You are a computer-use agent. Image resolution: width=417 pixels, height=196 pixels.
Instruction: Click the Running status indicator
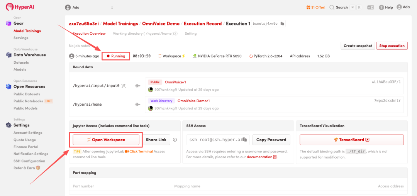coord(116,56)
